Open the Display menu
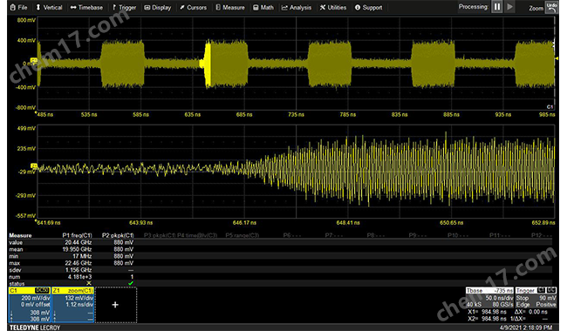The width and height of the screenshot is (567, 331). coord(158,7)
